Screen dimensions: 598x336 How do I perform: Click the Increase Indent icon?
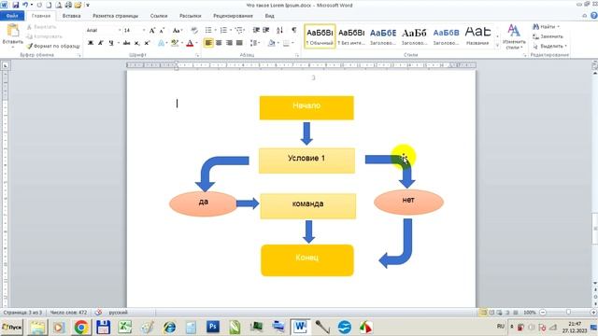[266, 30]
